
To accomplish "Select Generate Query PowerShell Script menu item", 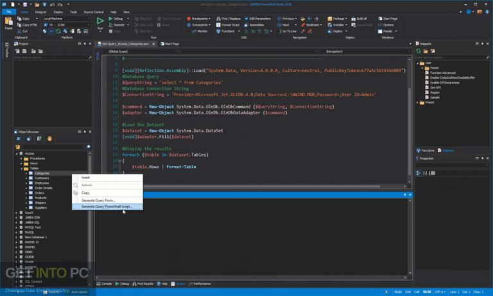I will tap(107, 207).
